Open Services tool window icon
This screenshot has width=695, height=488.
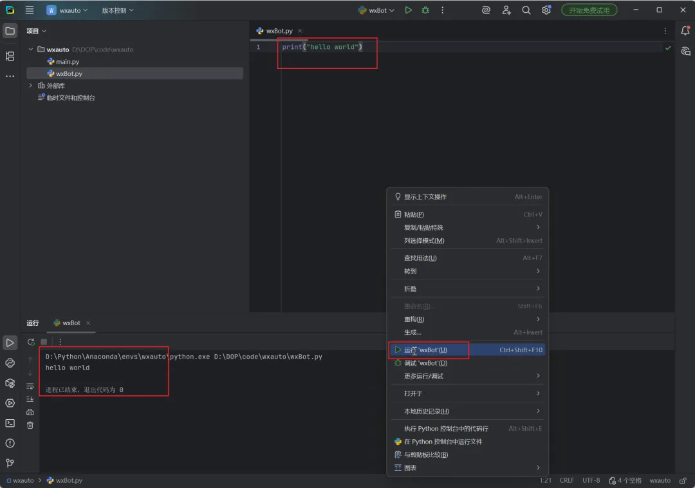pyautogui.click(x=10, y=404)
